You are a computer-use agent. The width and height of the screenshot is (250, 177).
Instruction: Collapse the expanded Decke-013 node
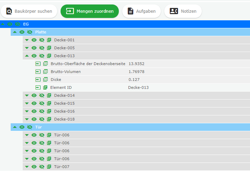pyautogui.click(x=27, y=56)
